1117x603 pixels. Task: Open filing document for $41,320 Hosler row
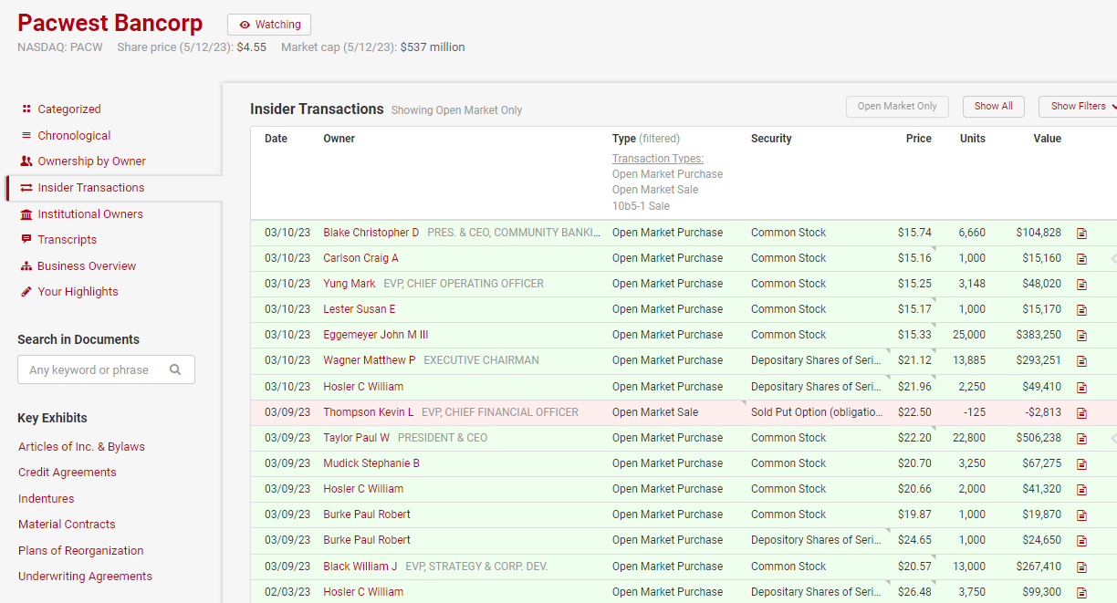(1081, 489)
